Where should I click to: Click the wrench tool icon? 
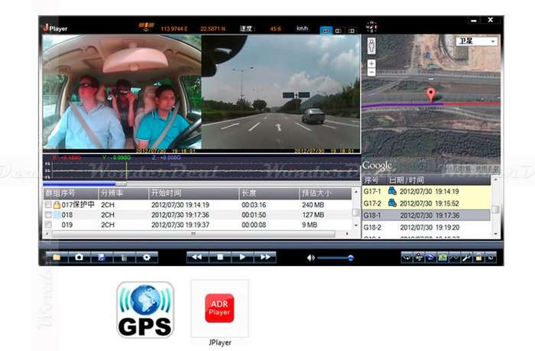pyautogui.click(x=466, y=257)
